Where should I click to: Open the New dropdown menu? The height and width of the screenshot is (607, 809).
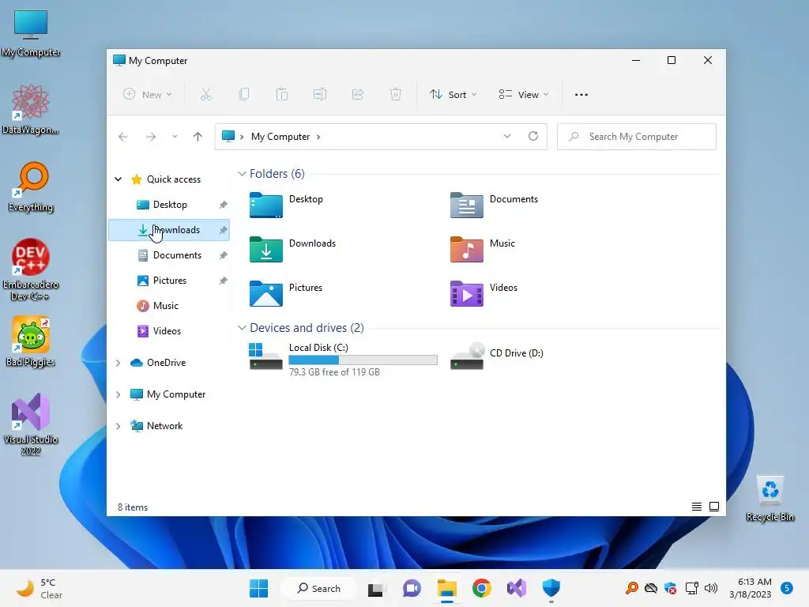click(x=148, y=95)
